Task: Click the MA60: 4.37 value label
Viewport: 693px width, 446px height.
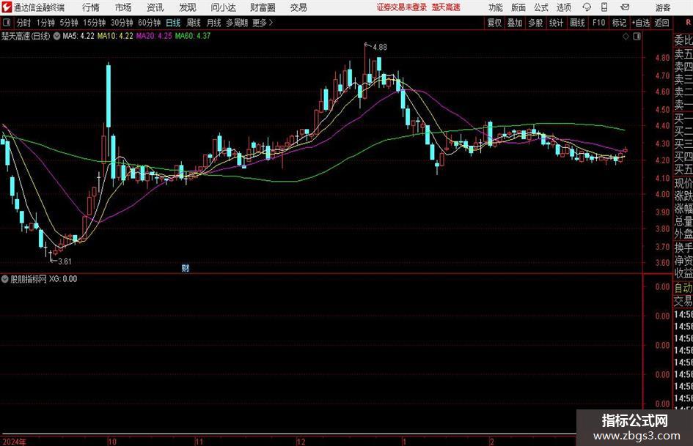Action: (x=193, y=36)
